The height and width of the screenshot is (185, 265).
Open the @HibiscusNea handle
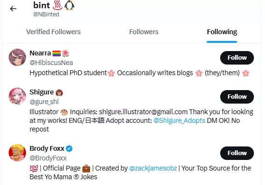point(51,63)
